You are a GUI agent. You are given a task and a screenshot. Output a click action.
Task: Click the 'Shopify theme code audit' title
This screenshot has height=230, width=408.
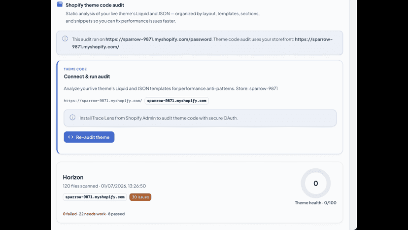point(95,5)
